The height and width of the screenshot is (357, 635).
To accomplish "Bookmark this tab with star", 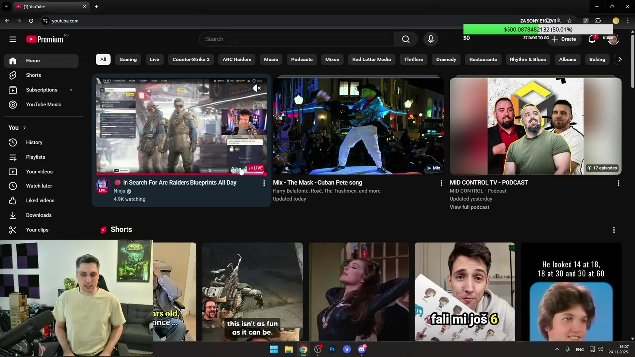I will [x=570, y=21].
